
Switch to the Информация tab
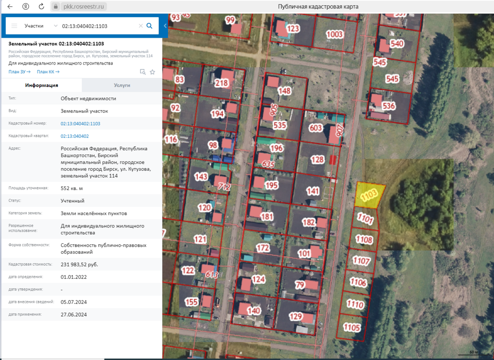tap(42, 85)
